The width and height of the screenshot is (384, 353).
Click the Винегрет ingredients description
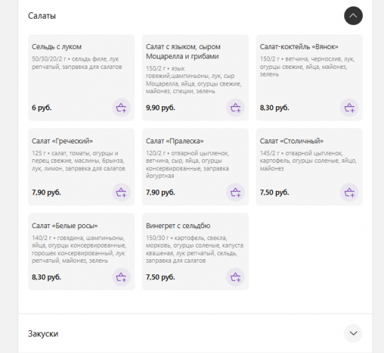click(x=194, y=249)
